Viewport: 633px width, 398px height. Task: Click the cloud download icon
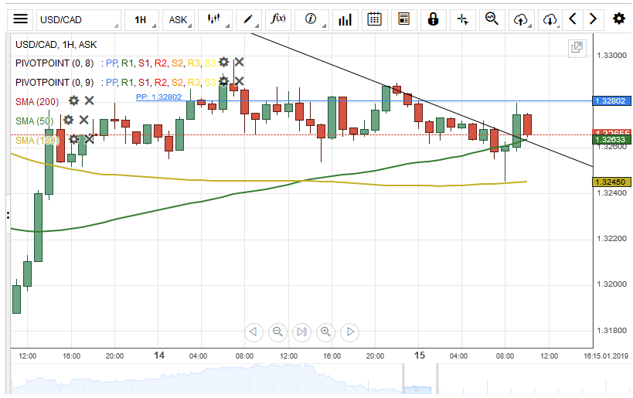click(x=550, y=19)
